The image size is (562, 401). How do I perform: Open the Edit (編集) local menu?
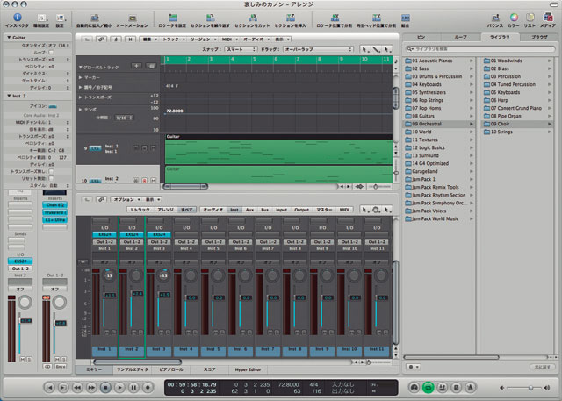[149, 39]
